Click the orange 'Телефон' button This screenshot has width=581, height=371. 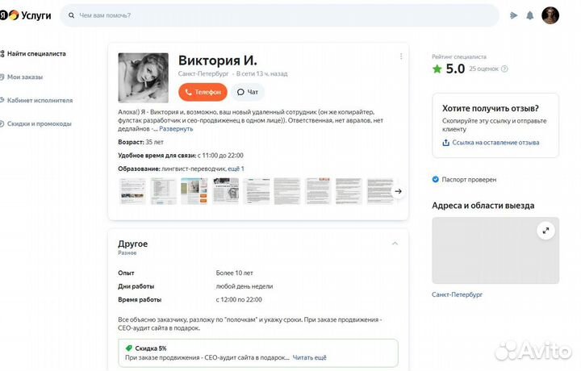[x=203, y=92]
